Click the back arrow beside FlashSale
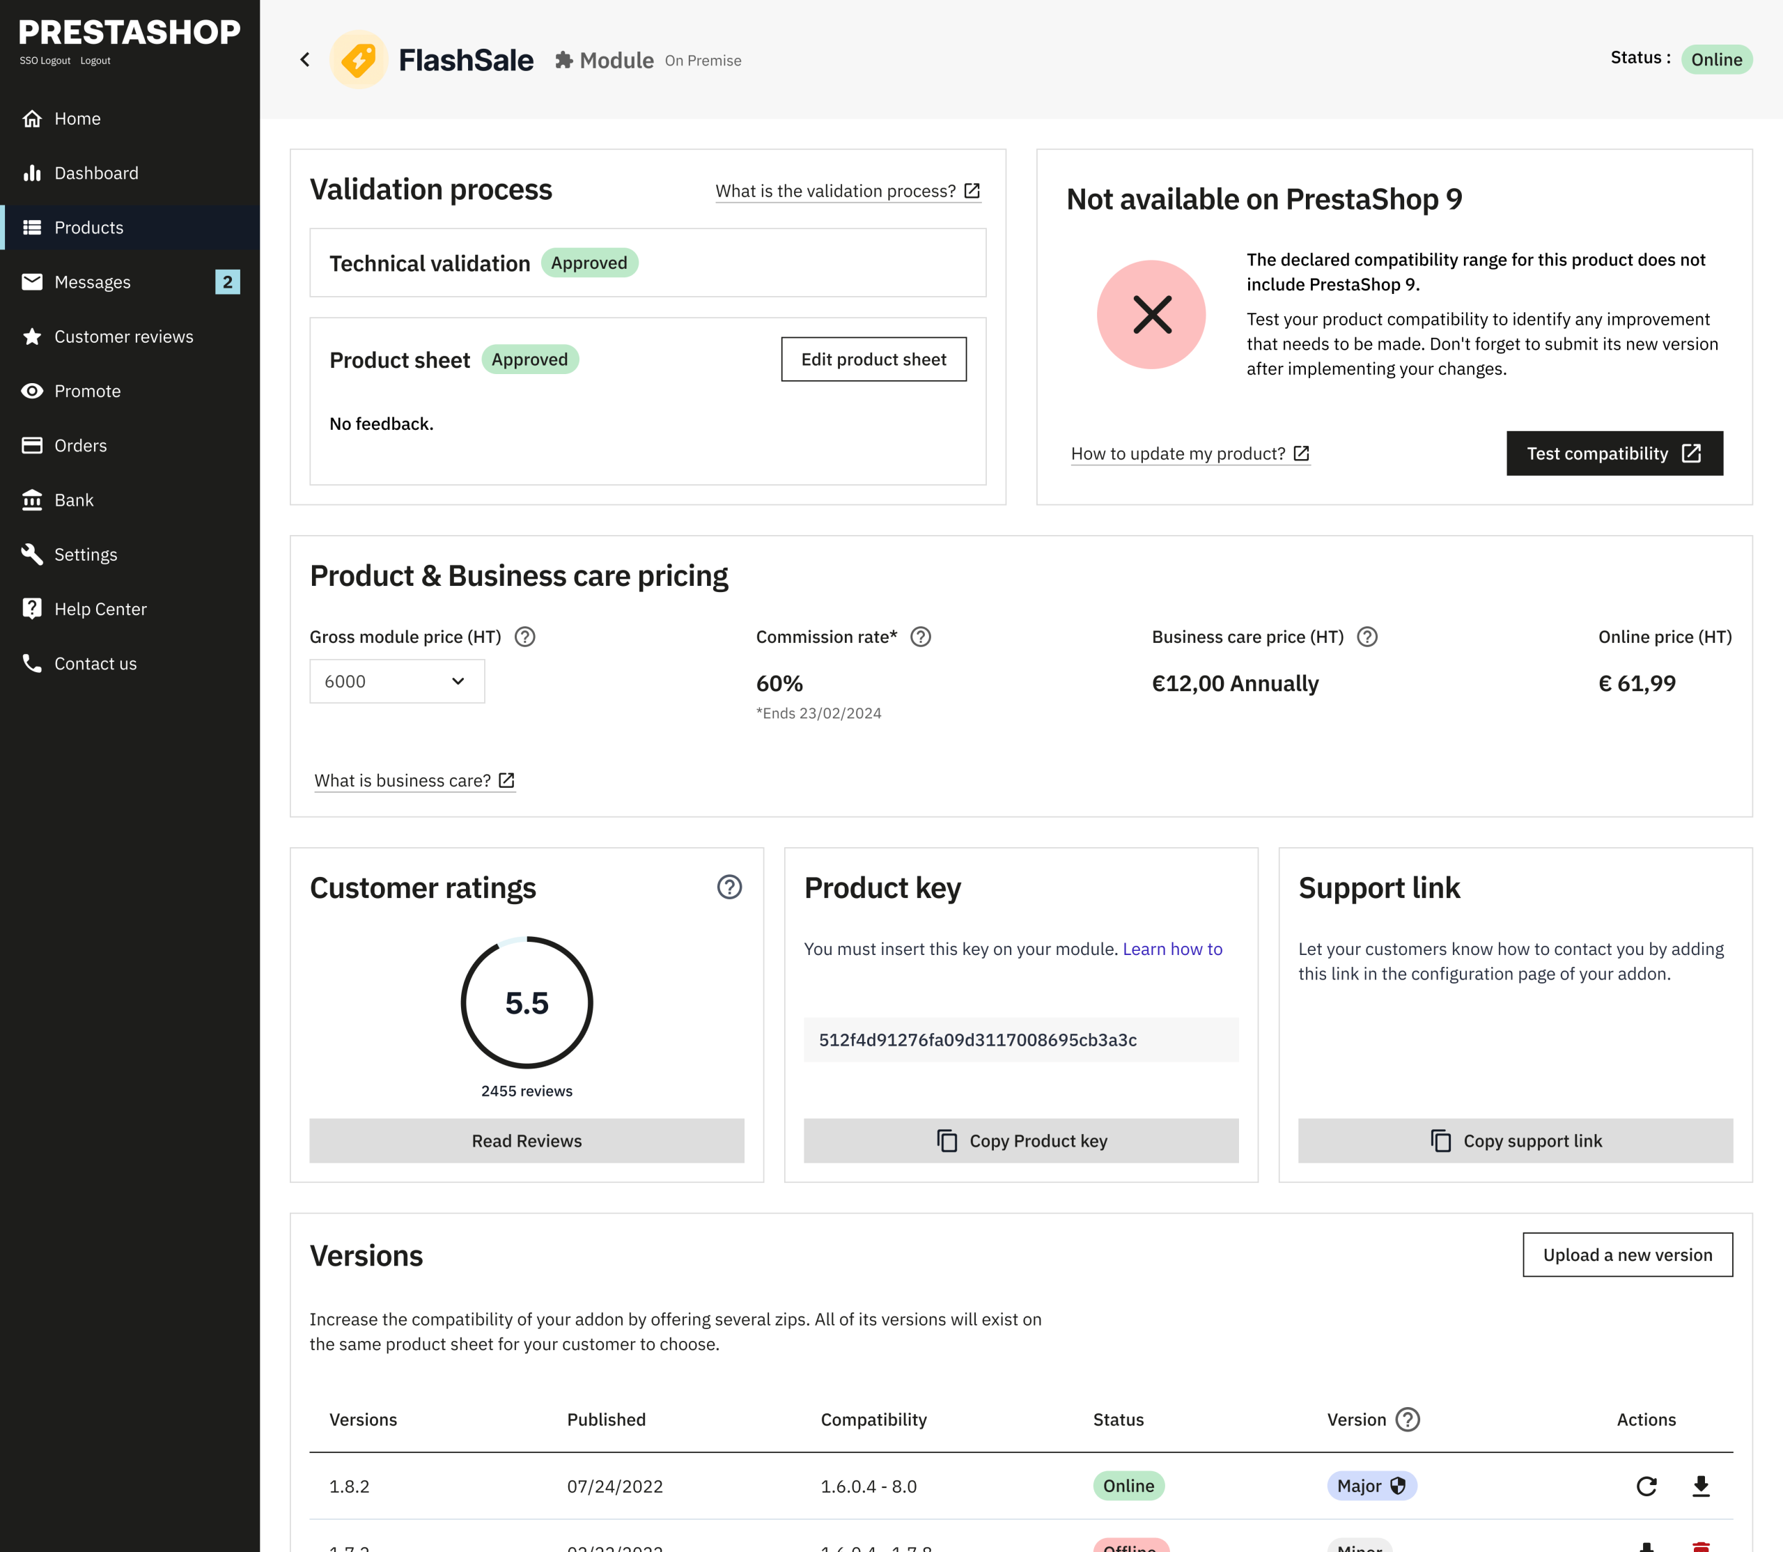 click(305, 60)
